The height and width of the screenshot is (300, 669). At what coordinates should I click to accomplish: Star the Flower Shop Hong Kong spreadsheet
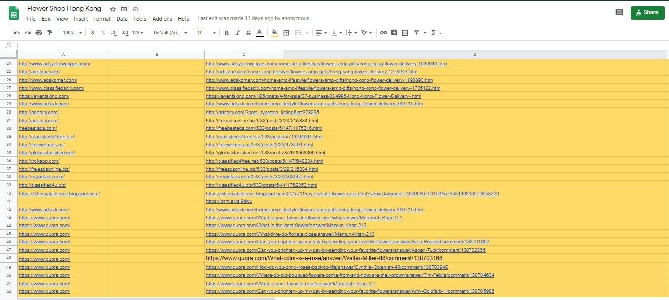point(113,8)
